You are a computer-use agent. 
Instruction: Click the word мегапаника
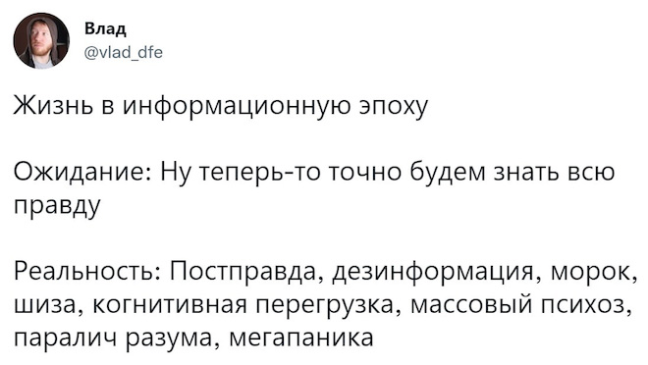pos(300,339)
